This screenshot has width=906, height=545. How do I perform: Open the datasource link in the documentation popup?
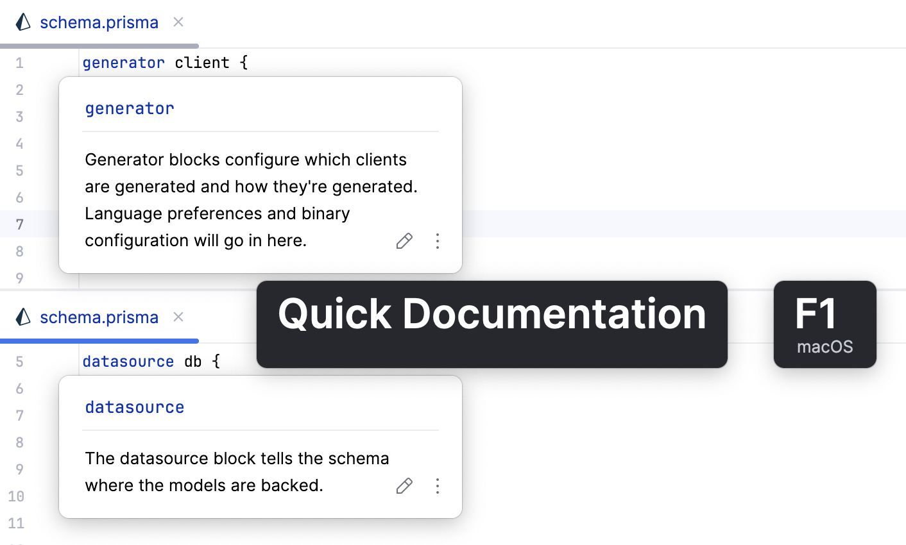(x=134, y=407)
